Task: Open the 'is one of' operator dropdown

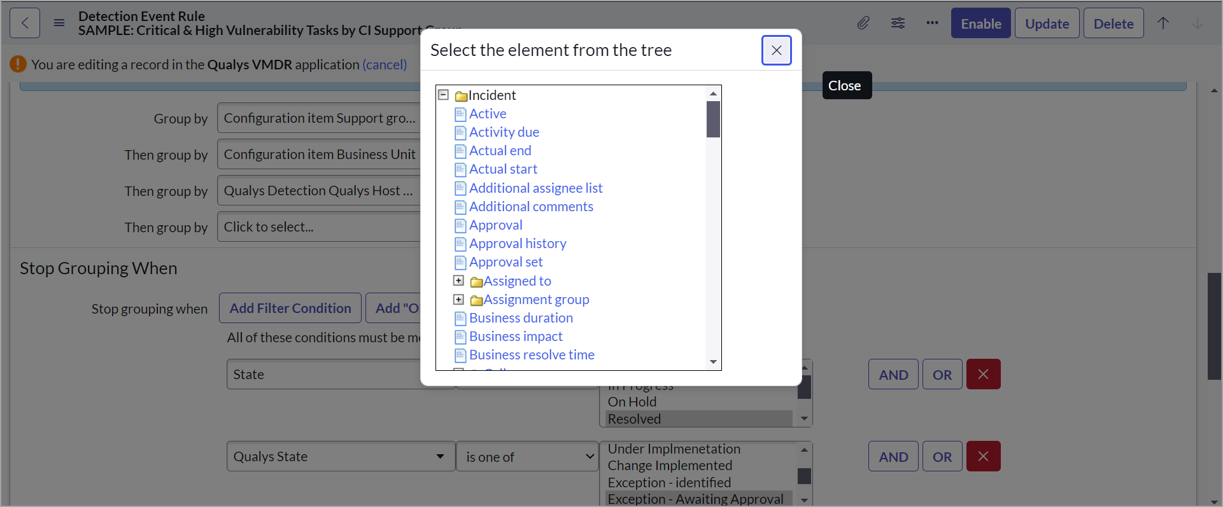Action: pyautogui.click(x=528, y=457)
